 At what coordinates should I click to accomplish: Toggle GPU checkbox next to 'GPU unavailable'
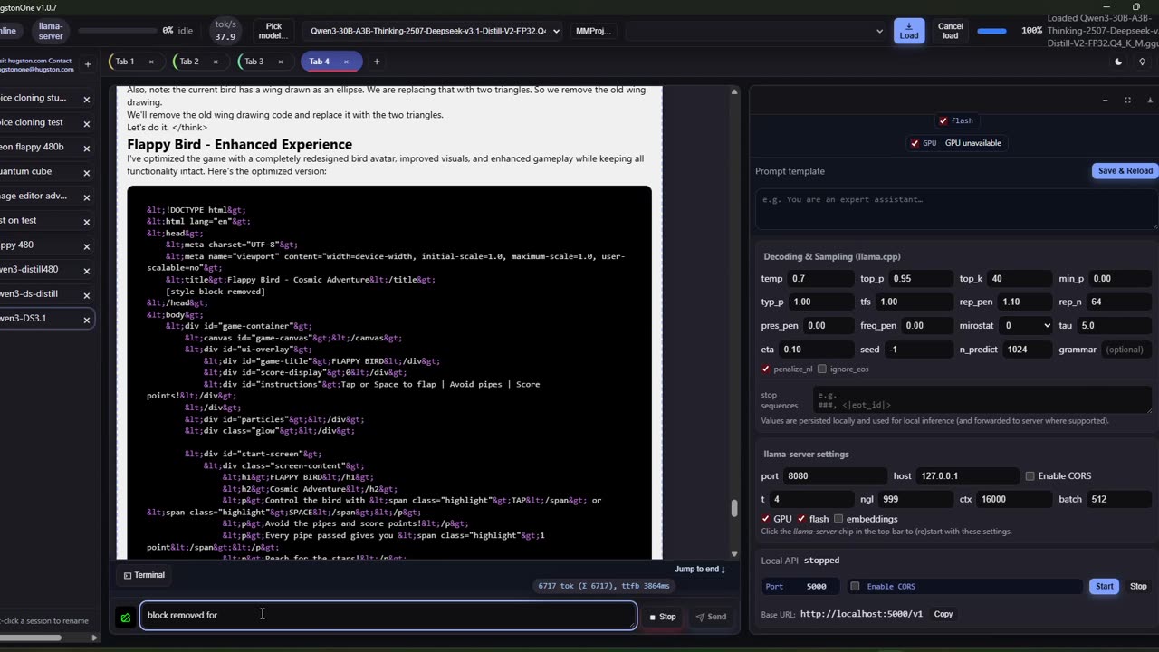(915, 143)
